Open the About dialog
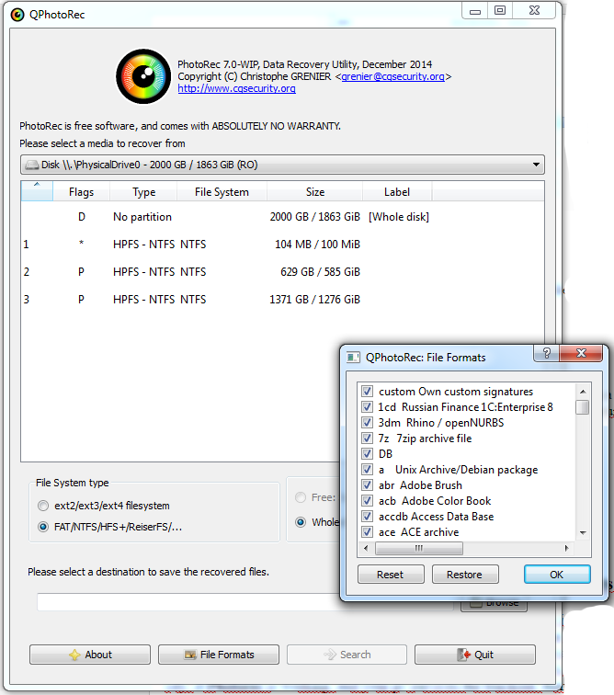The height and width of the screenshot is (695, 614). click(90, 655)
